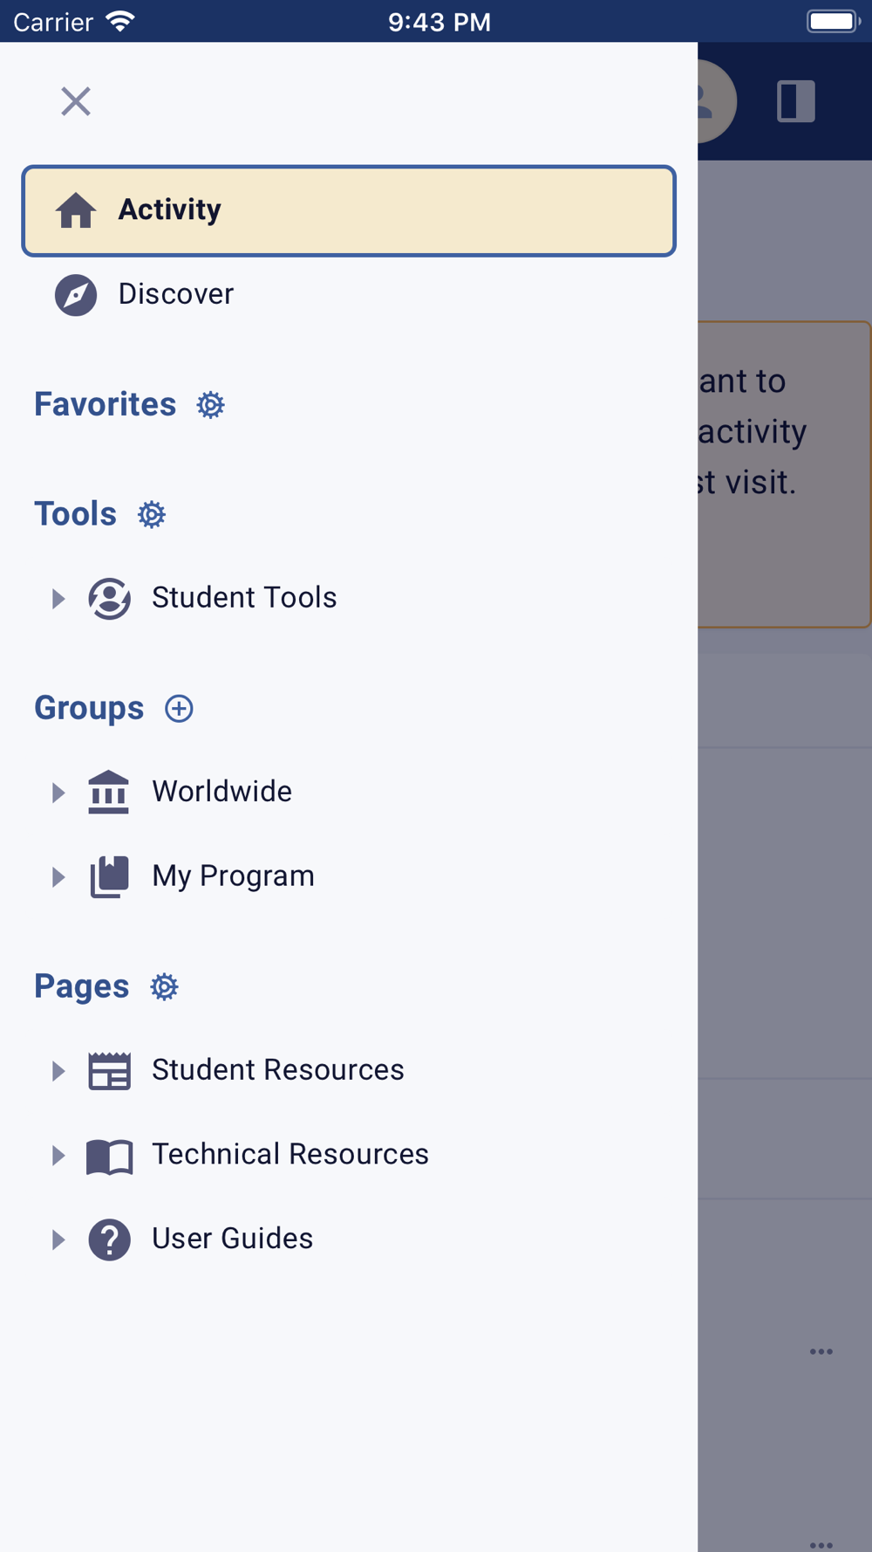Click the Worldwide institution icon
The width and height of the screenshot is (872, 1552).
click(x=109, y=792)
